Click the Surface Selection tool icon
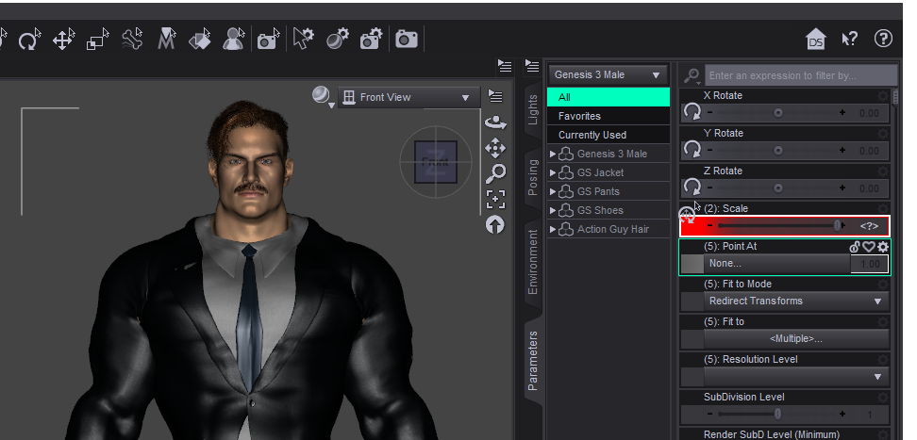The image size is (917, 440). tap(200, 40)
